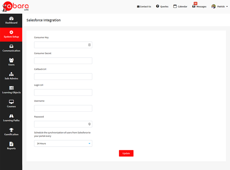Viewport: 230px width, 170px height.
Task: Select Sub-Admins menu label
Action: click(11, 78)
